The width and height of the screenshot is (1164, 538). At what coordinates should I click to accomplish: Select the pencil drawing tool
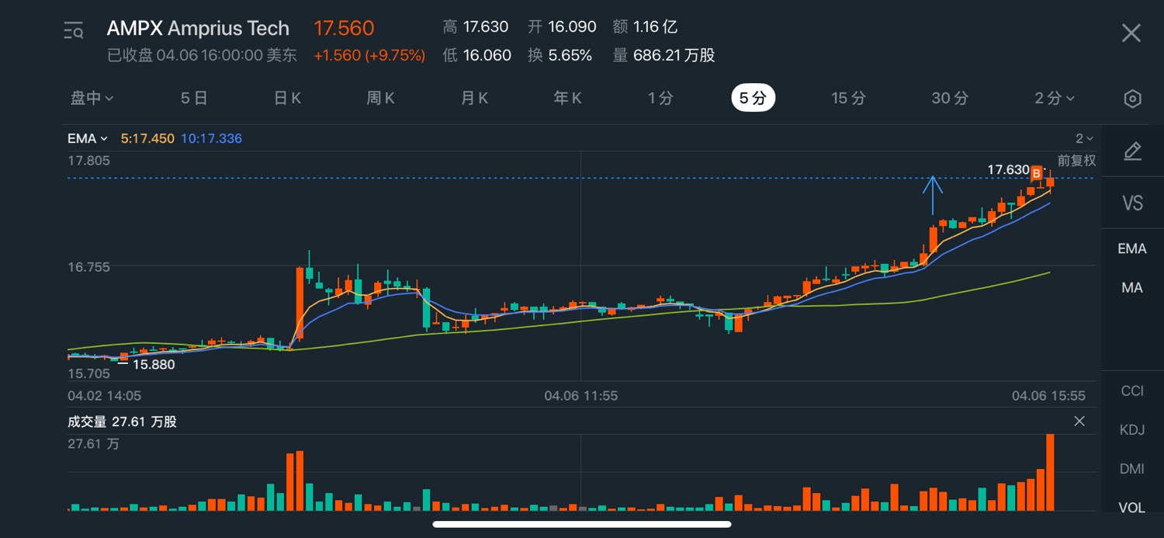click(1132, 151)
